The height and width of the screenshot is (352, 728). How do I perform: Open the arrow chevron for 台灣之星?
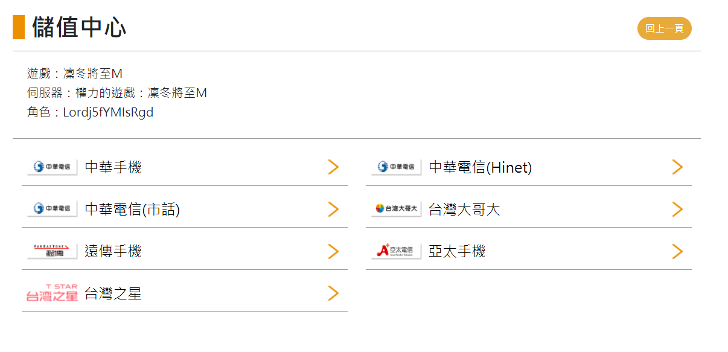[333, 293]
